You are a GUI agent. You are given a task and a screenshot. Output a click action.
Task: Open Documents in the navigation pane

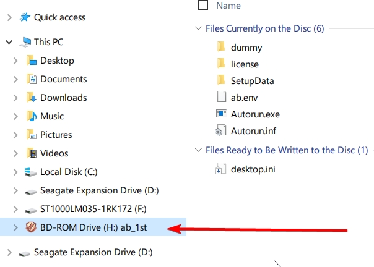click(x=63, y=79)
